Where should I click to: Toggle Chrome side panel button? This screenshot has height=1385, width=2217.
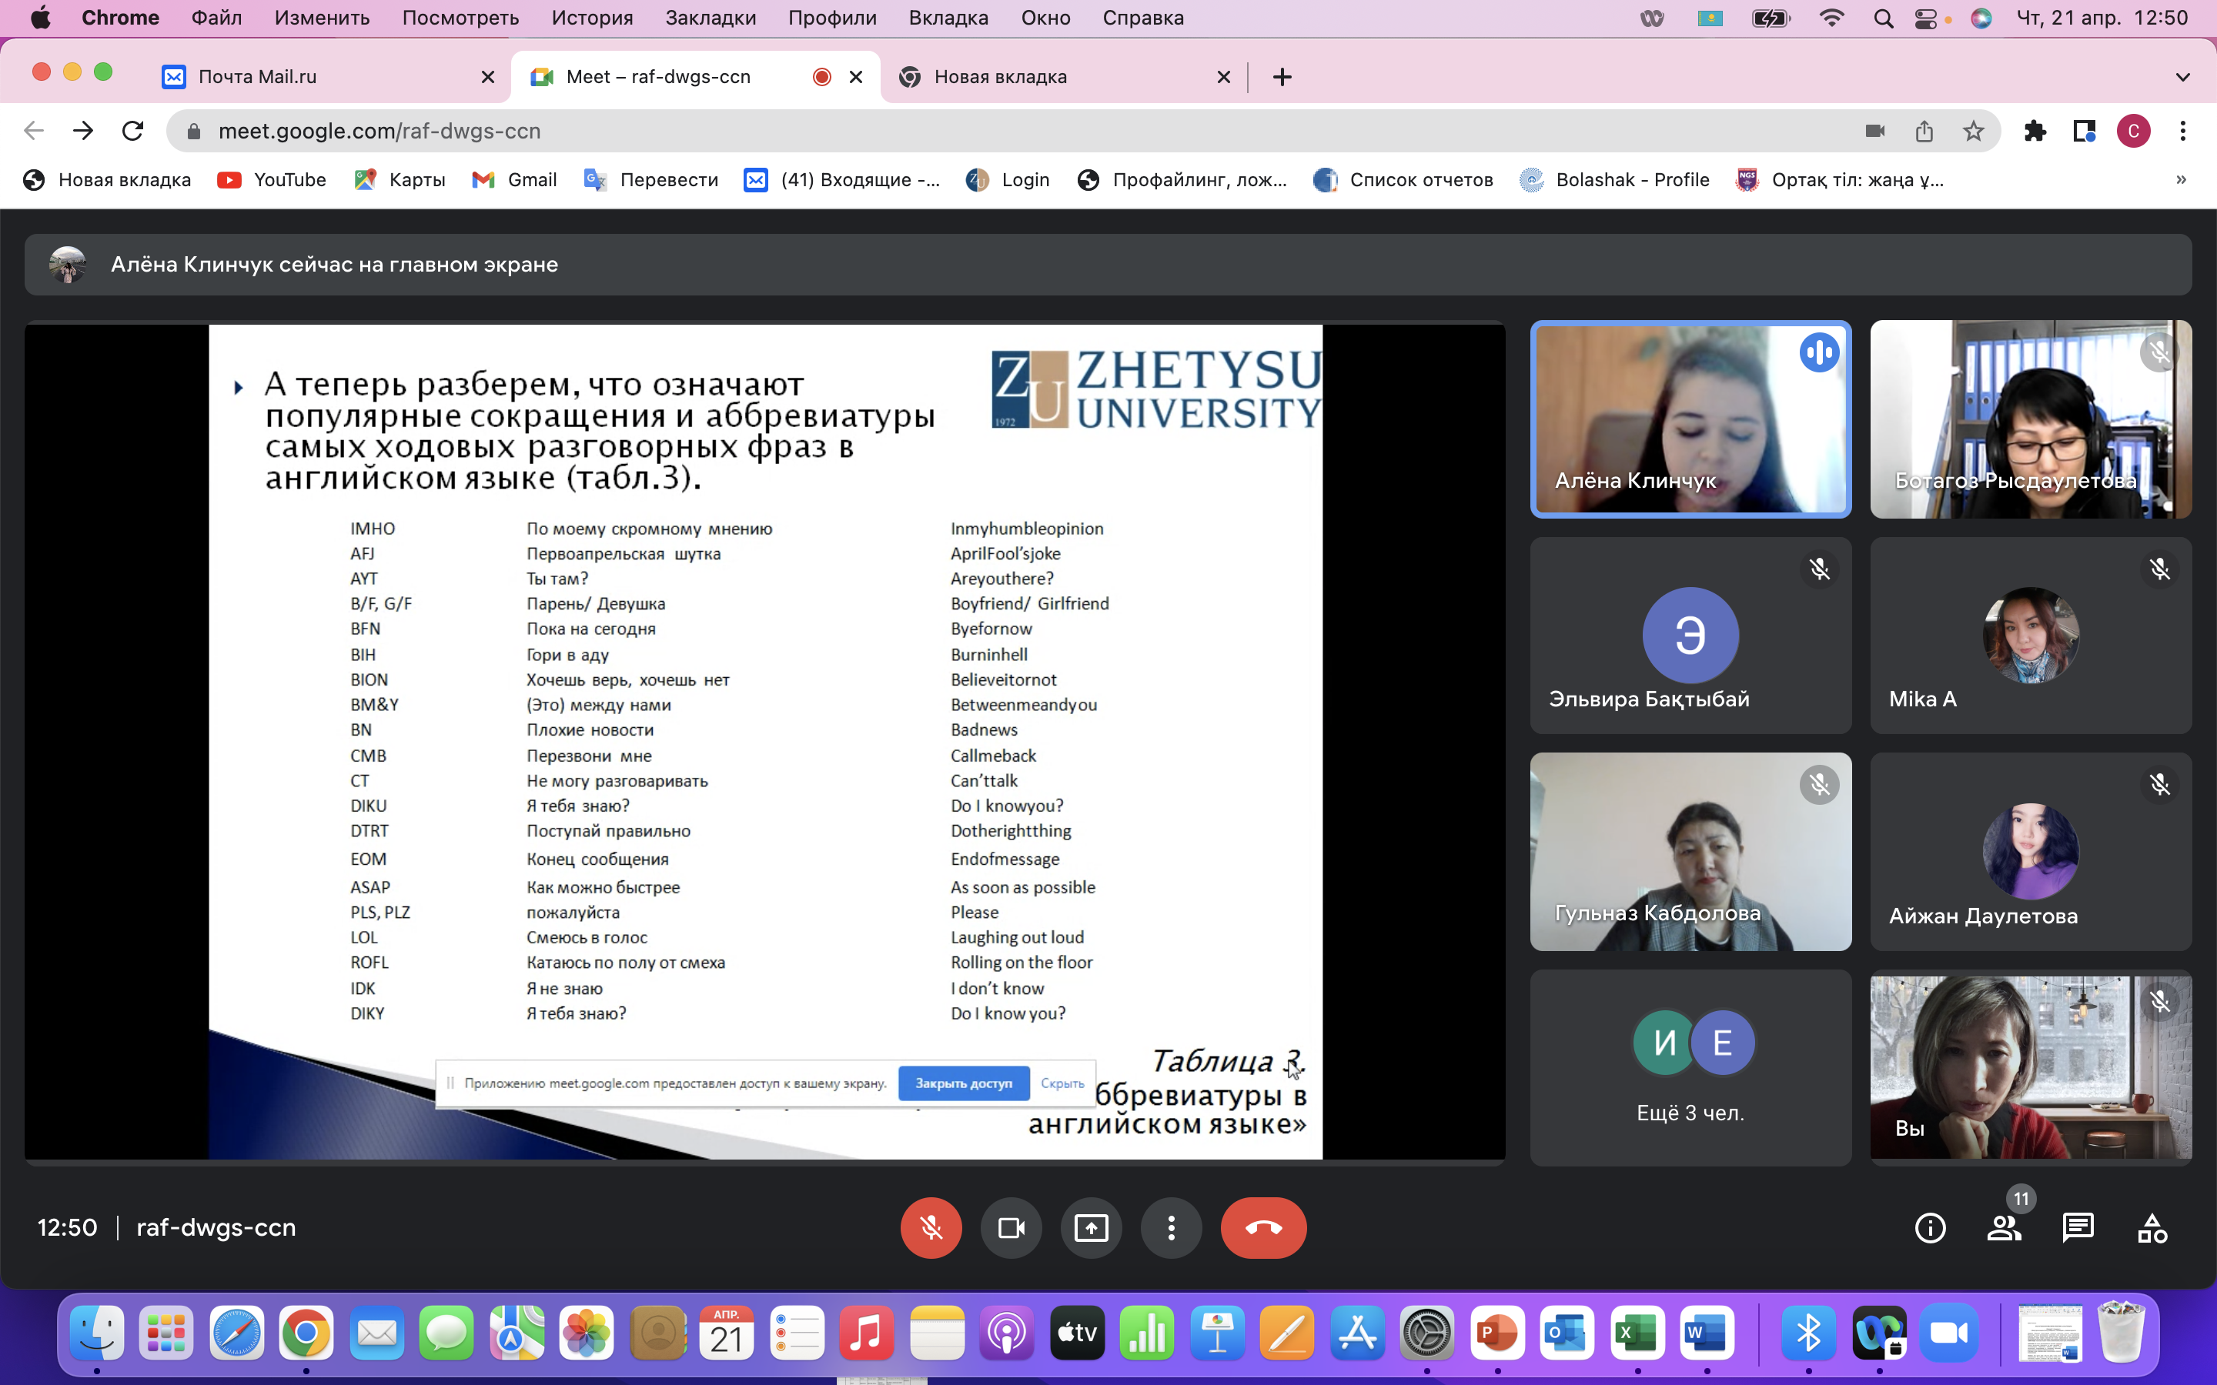2084,131
